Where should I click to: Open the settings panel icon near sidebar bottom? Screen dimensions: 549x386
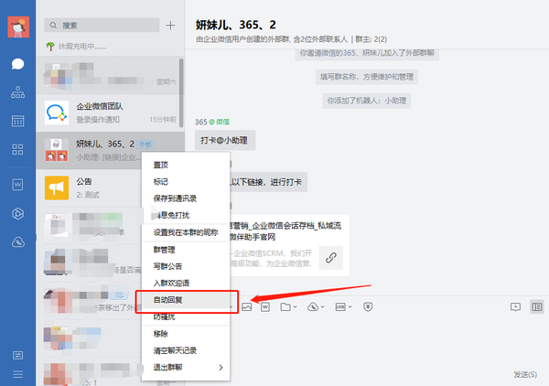[18, 356]
